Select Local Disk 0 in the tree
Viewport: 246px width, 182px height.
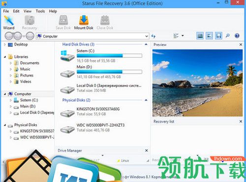37,112
